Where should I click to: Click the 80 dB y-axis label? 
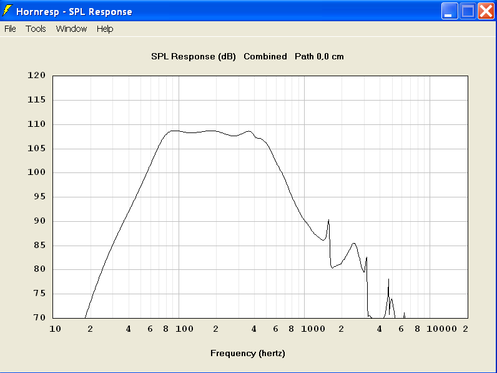(x=39, y=269)
